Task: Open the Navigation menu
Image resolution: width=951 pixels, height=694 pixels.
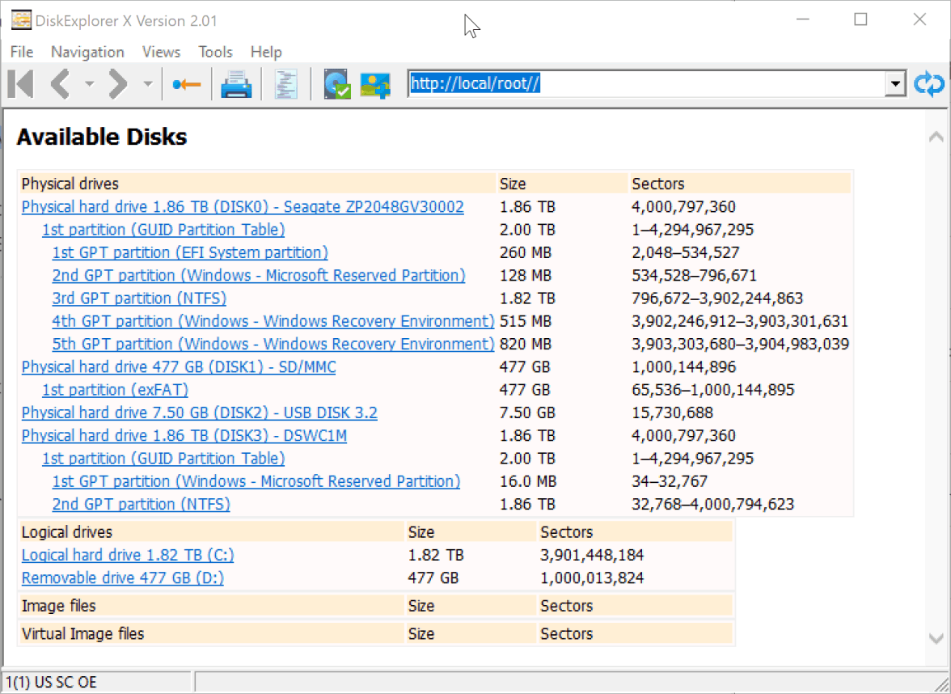Action: [87, 52]
